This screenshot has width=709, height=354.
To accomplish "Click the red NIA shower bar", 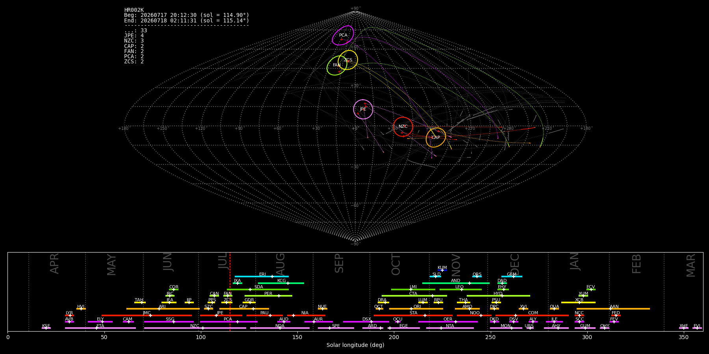I will click(x=306, y=315).
